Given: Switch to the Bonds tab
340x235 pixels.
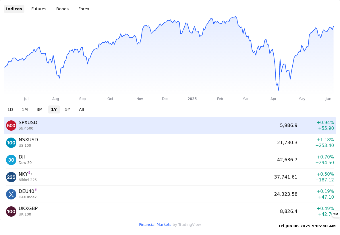Looking at the screenshot, I should click(62, 9).
